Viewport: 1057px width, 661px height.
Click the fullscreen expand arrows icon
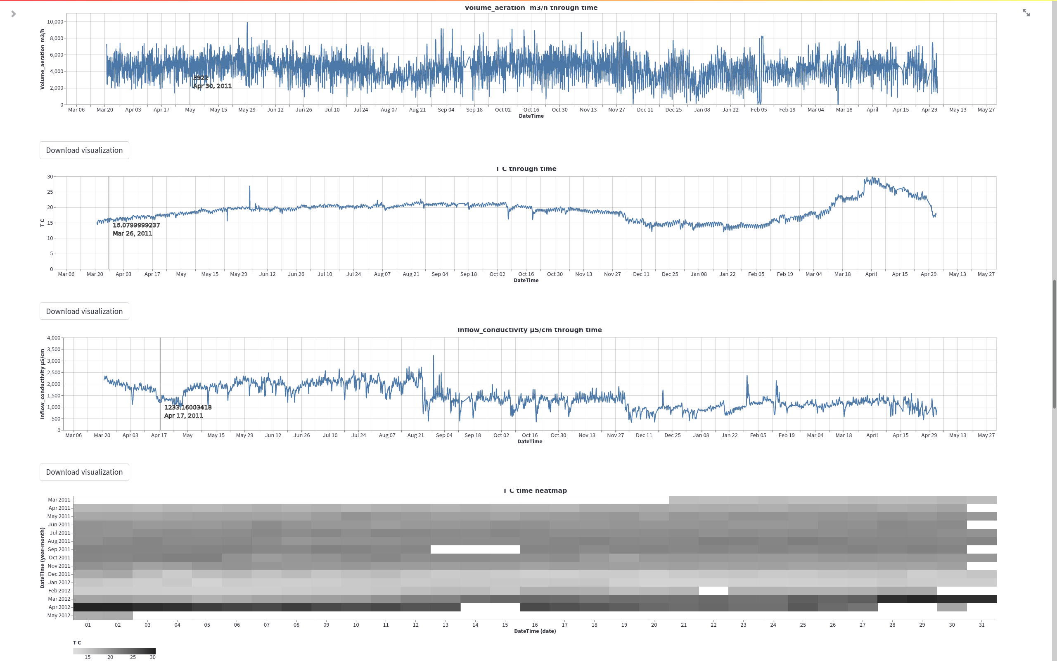1026,13
